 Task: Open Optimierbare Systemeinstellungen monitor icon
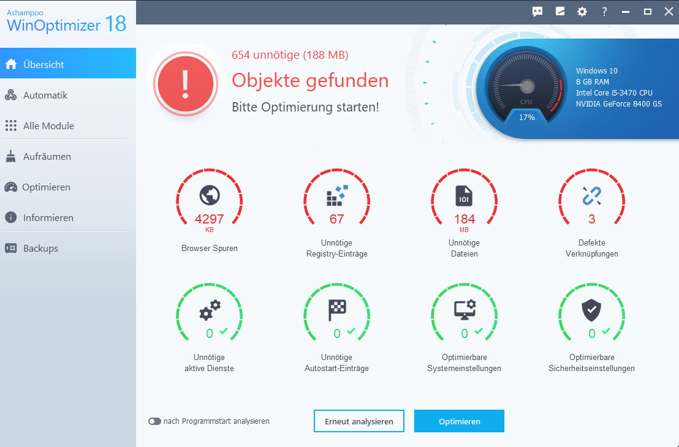pyautogui.click(x=464, y=311)
